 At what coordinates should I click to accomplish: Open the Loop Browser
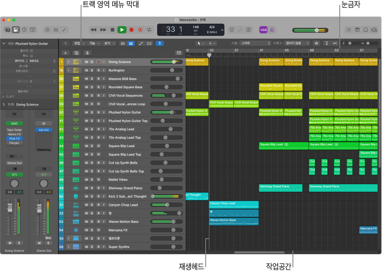(x=366, y=30)
